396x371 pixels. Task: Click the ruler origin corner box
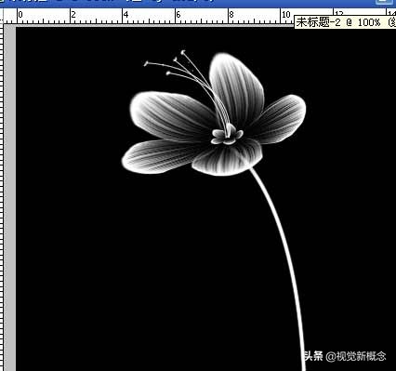click(2, 17)
